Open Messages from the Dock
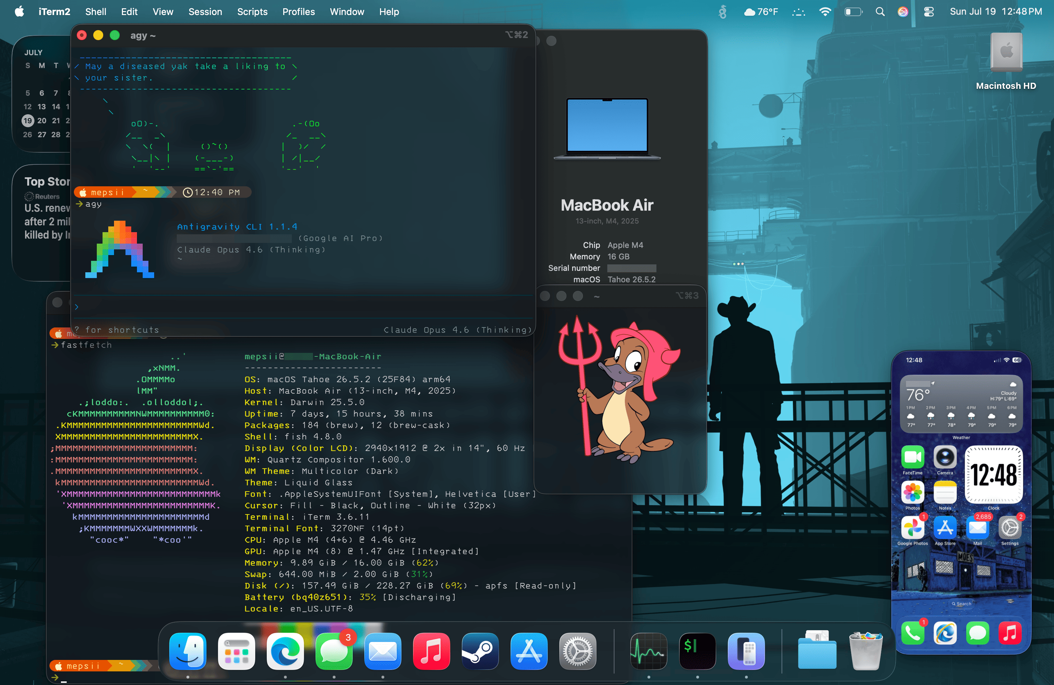Image resolution: width=1054 pixels, height=685 pixels. point(334,651)
